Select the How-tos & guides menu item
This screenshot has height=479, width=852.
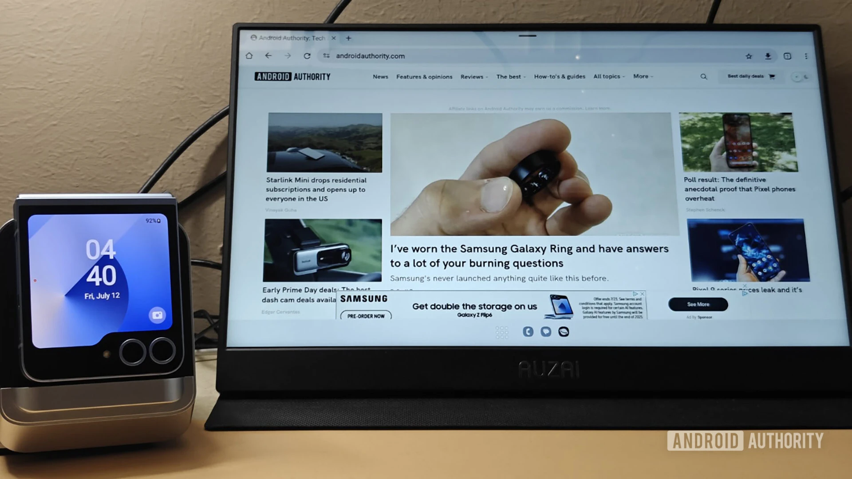click(x=560, y=76)
